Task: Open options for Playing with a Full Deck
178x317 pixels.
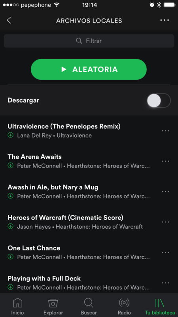Action: click(165, 283)
